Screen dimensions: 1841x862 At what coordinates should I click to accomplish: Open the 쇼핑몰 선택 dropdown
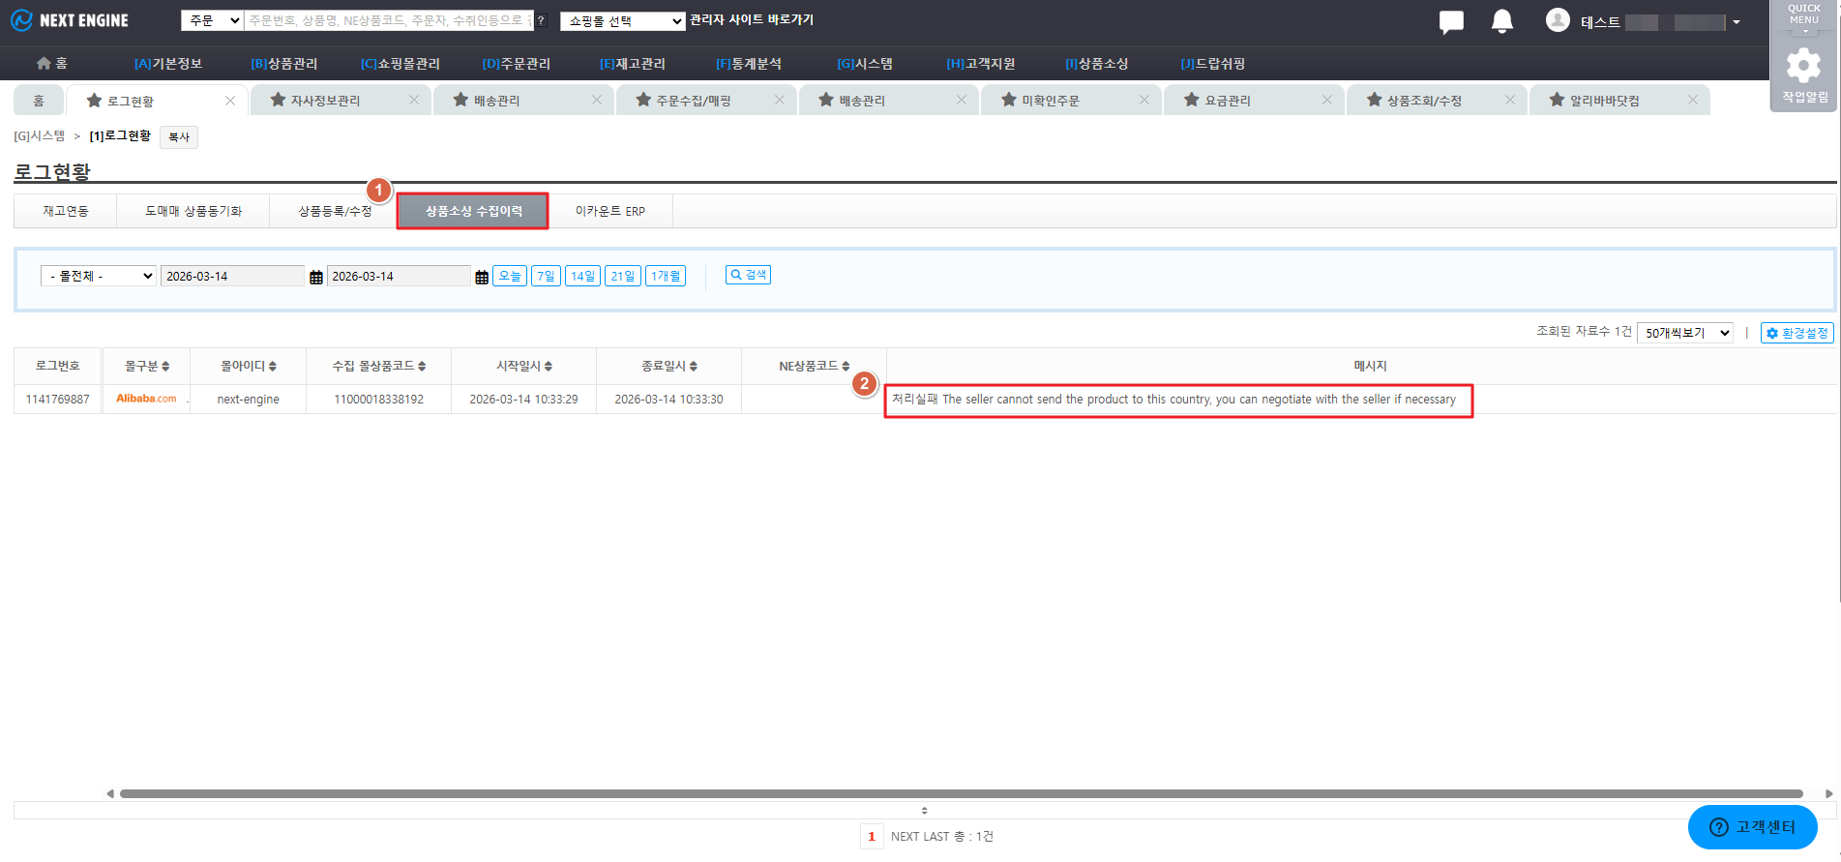tap(622, 21)
